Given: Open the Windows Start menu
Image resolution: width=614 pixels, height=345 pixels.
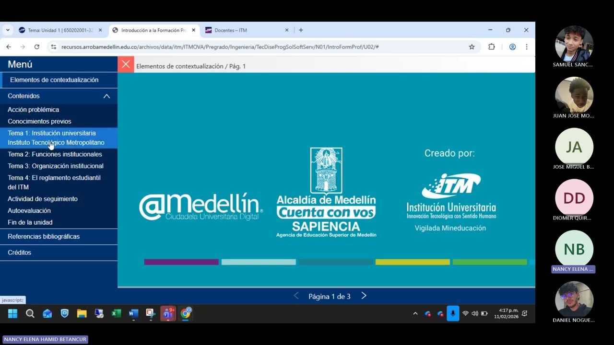Looking at the screenshot, I should [x=13, y=313].
